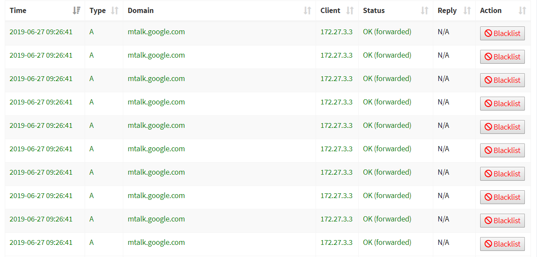Screen dimensions: 537x257
Task: Click the sort arrows beside Type header
Action: coord(115,10)
